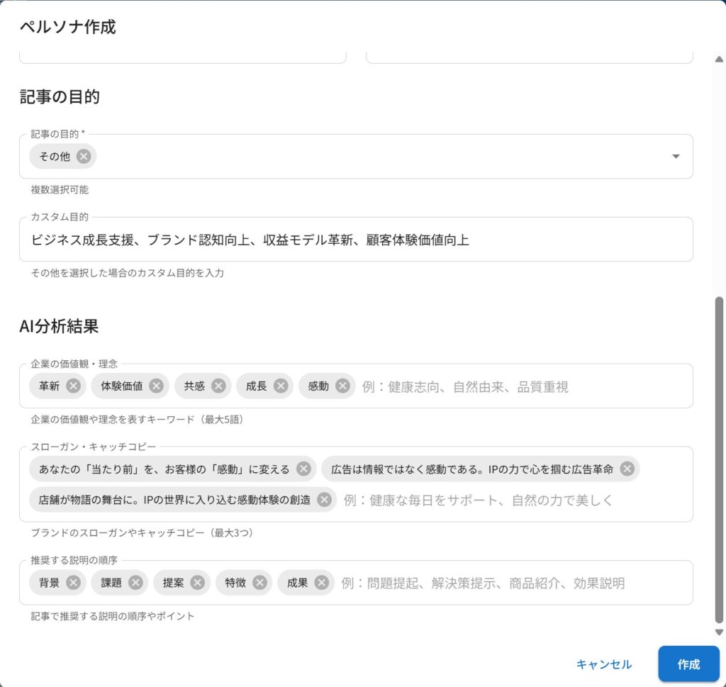
Task: Click the scrollbar down arrow
Action: tap(719, 632)
